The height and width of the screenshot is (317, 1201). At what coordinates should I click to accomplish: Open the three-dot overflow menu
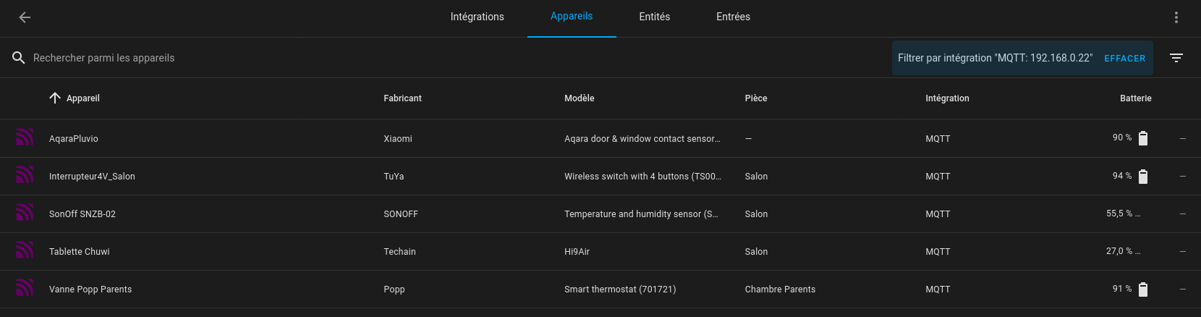[x=1176, y=17]
